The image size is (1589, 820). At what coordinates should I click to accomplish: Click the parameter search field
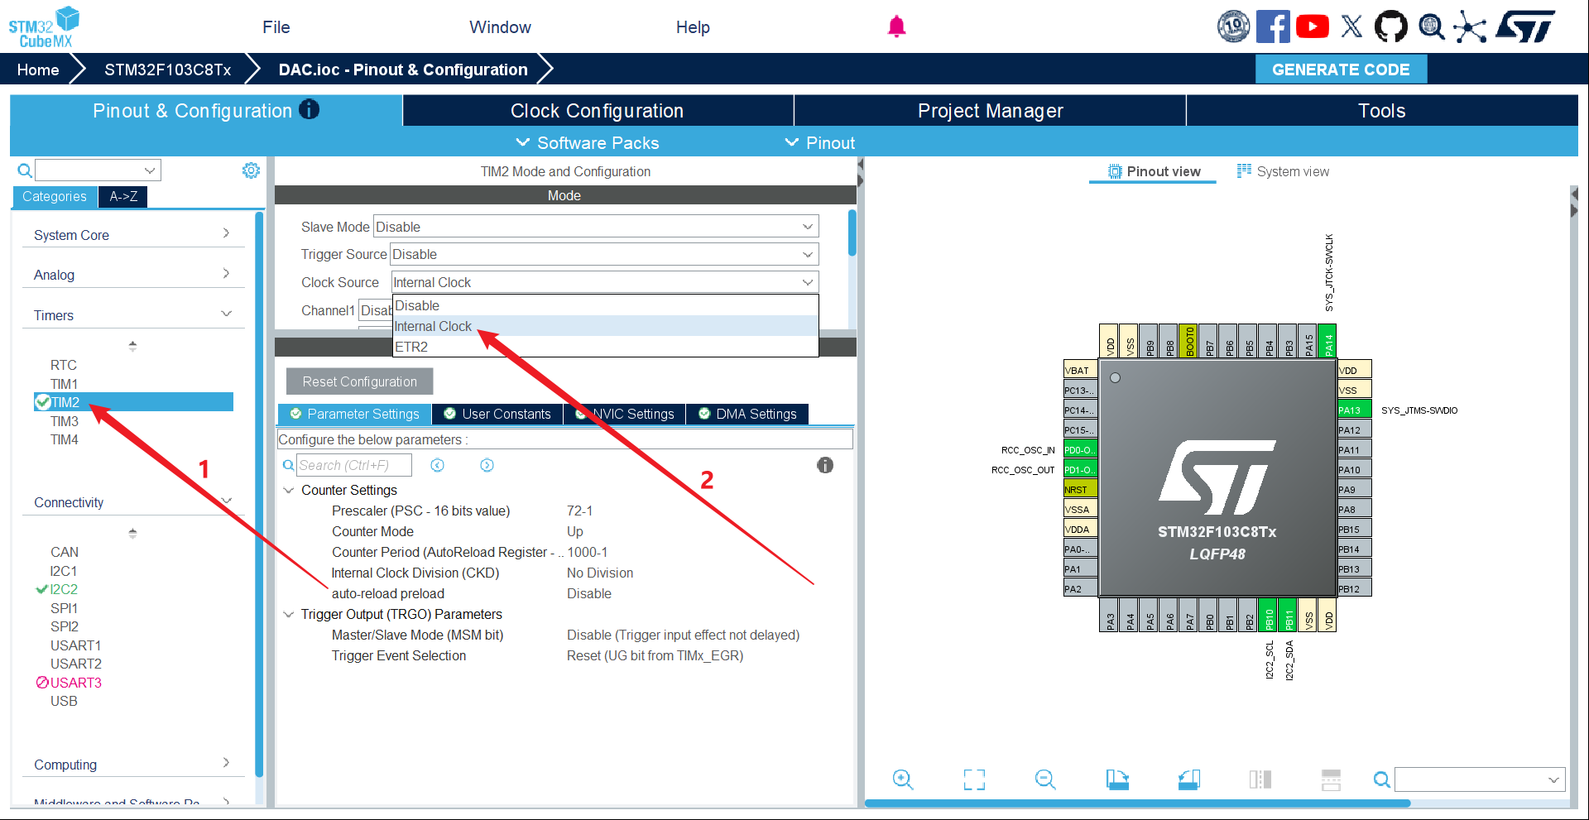[354, 465]
